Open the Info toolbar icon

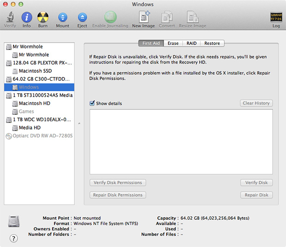tap(27, 17)
